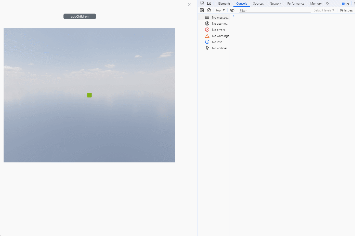Image resolution: width=355 pixels, height=236 pixels.
Task: Select the No warnings triangle icon
Action: pyautogui.click(x=207, y=36)
